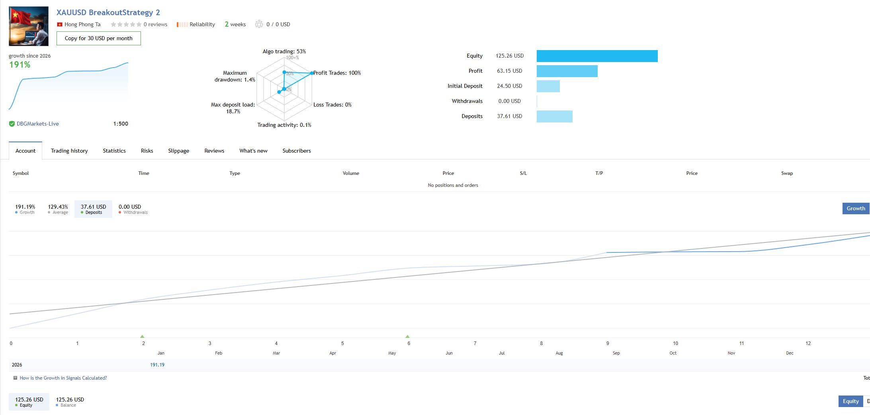Open the What's new tab
This screenshot has width=870, height=415.
253,151
